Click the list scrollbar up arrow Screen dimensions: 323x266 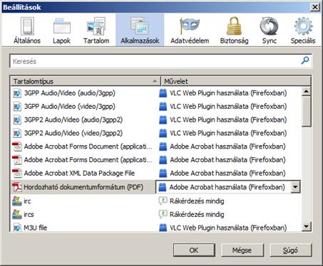307,91
